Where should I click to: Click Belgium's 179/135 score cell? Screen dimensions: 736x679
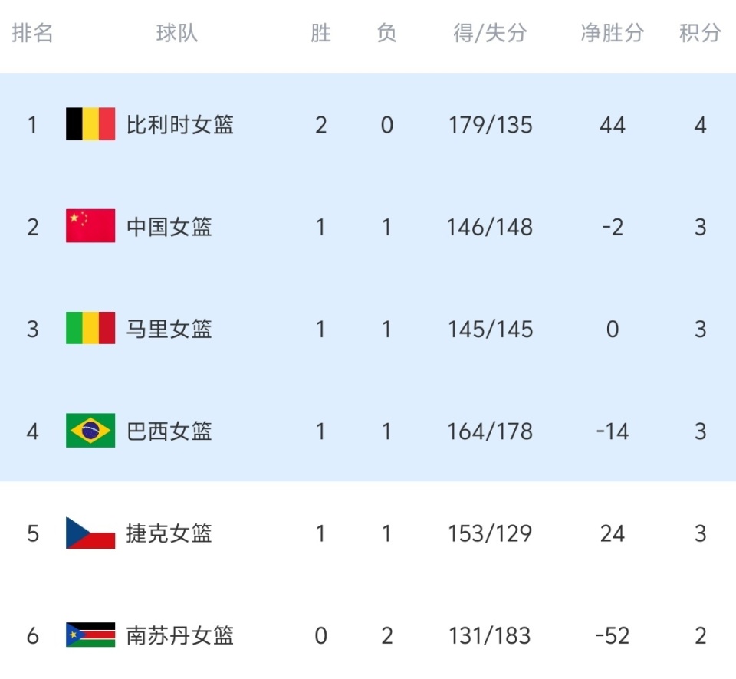coord(490,124)
